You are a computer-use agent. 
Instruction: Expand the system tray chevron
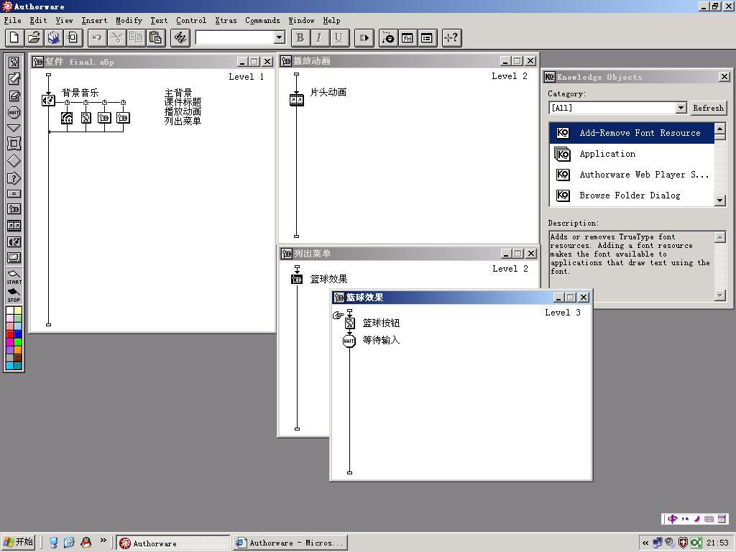[x=645, y=543]
